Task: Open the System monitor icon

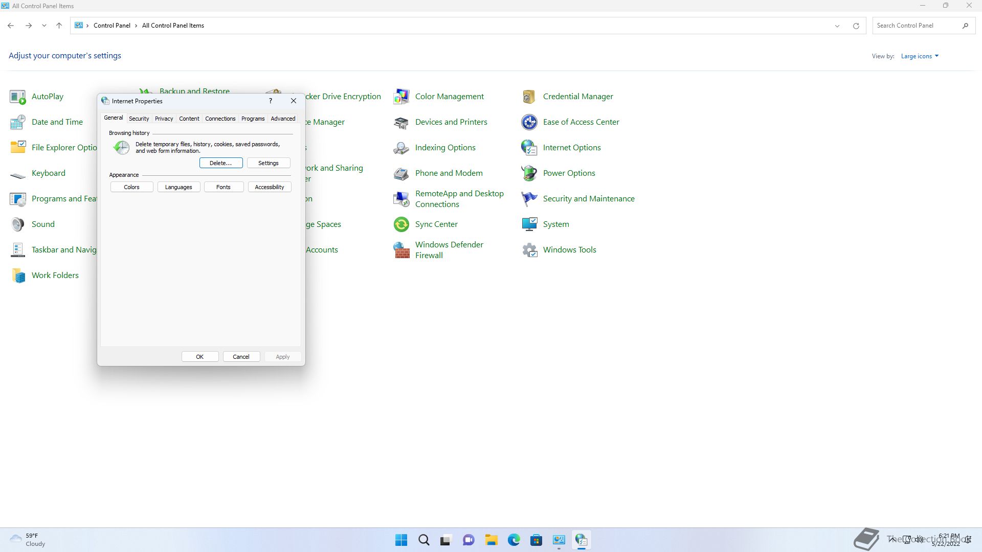Action: (x=529, y=224)
